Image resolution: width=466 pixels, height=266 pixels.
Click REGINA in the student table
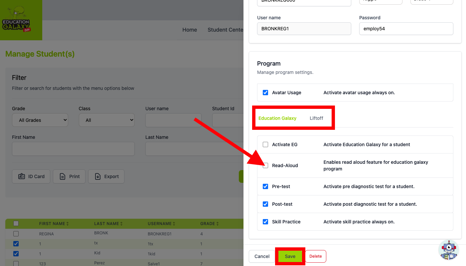pos(47,234)
